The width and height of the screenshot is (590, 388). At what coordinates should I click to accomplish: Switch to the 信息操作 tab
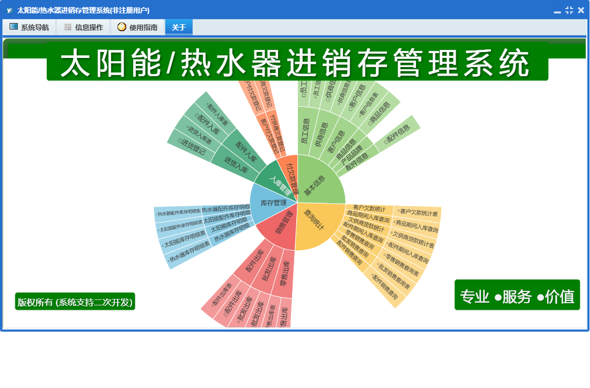[x=84, y=27]
